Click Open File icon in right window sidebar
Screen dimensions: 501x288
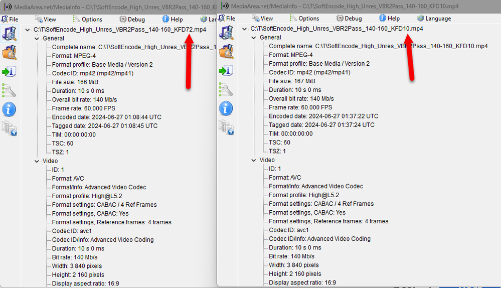[x=226, y=33]
